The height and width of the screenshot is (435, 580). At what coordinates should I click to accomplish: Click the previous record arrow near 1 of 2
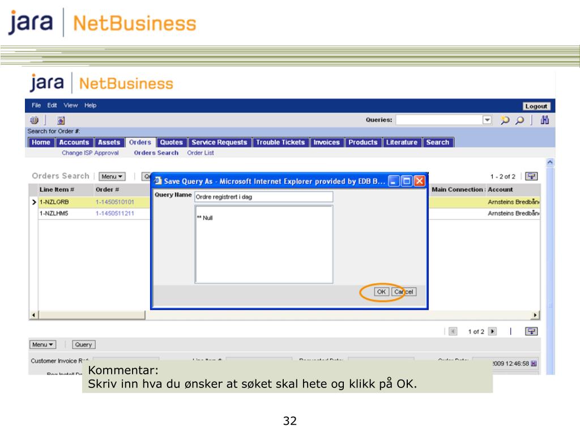click(x=453, y=331)
